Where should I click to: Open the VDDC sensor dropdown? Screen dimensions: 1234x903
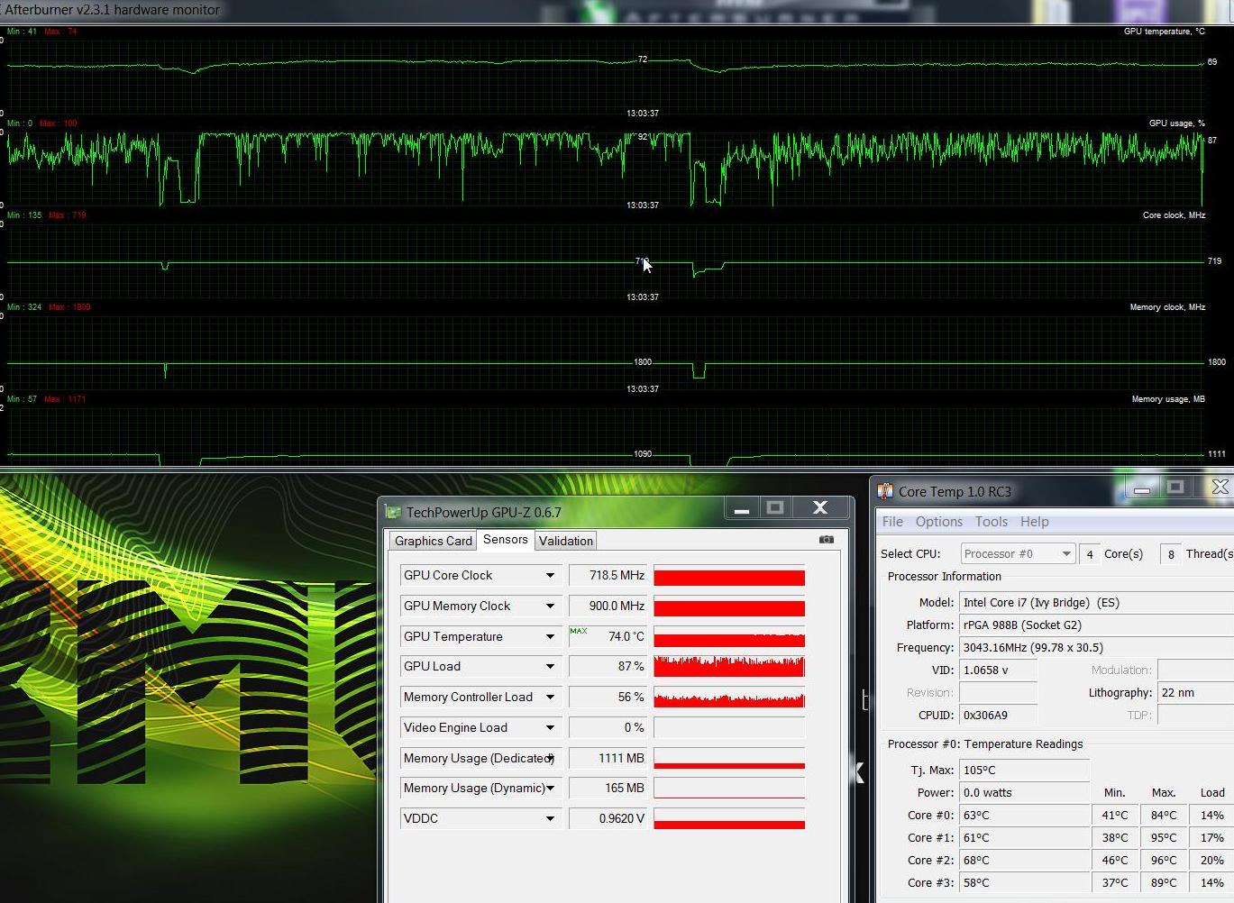pos(550,818)
